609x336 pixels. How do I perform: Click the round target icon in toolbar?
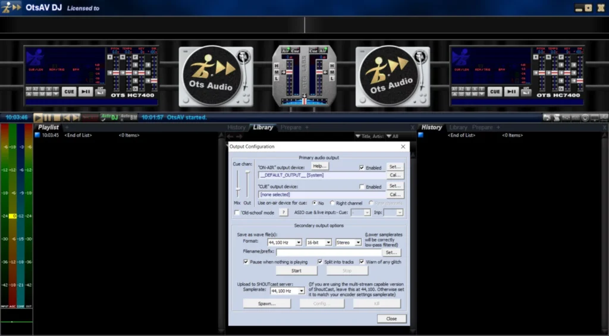pos(585,117)
